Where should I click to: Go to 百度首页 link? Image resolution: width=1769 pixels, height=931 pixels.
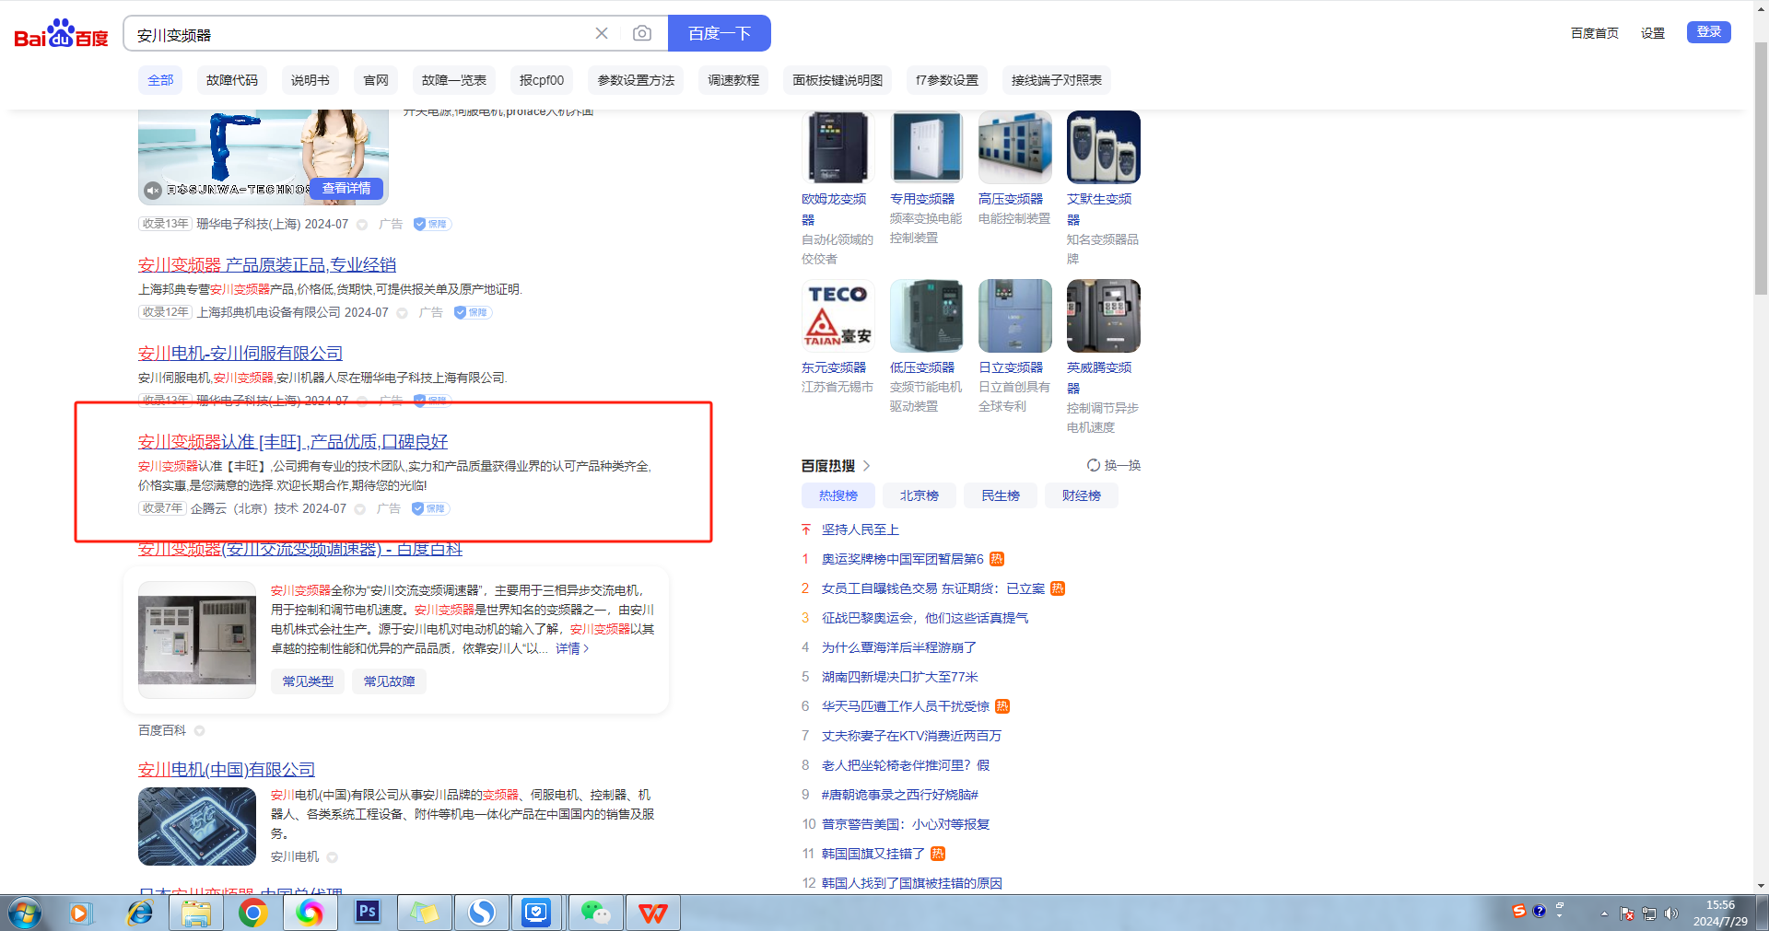pos(1595,33)
